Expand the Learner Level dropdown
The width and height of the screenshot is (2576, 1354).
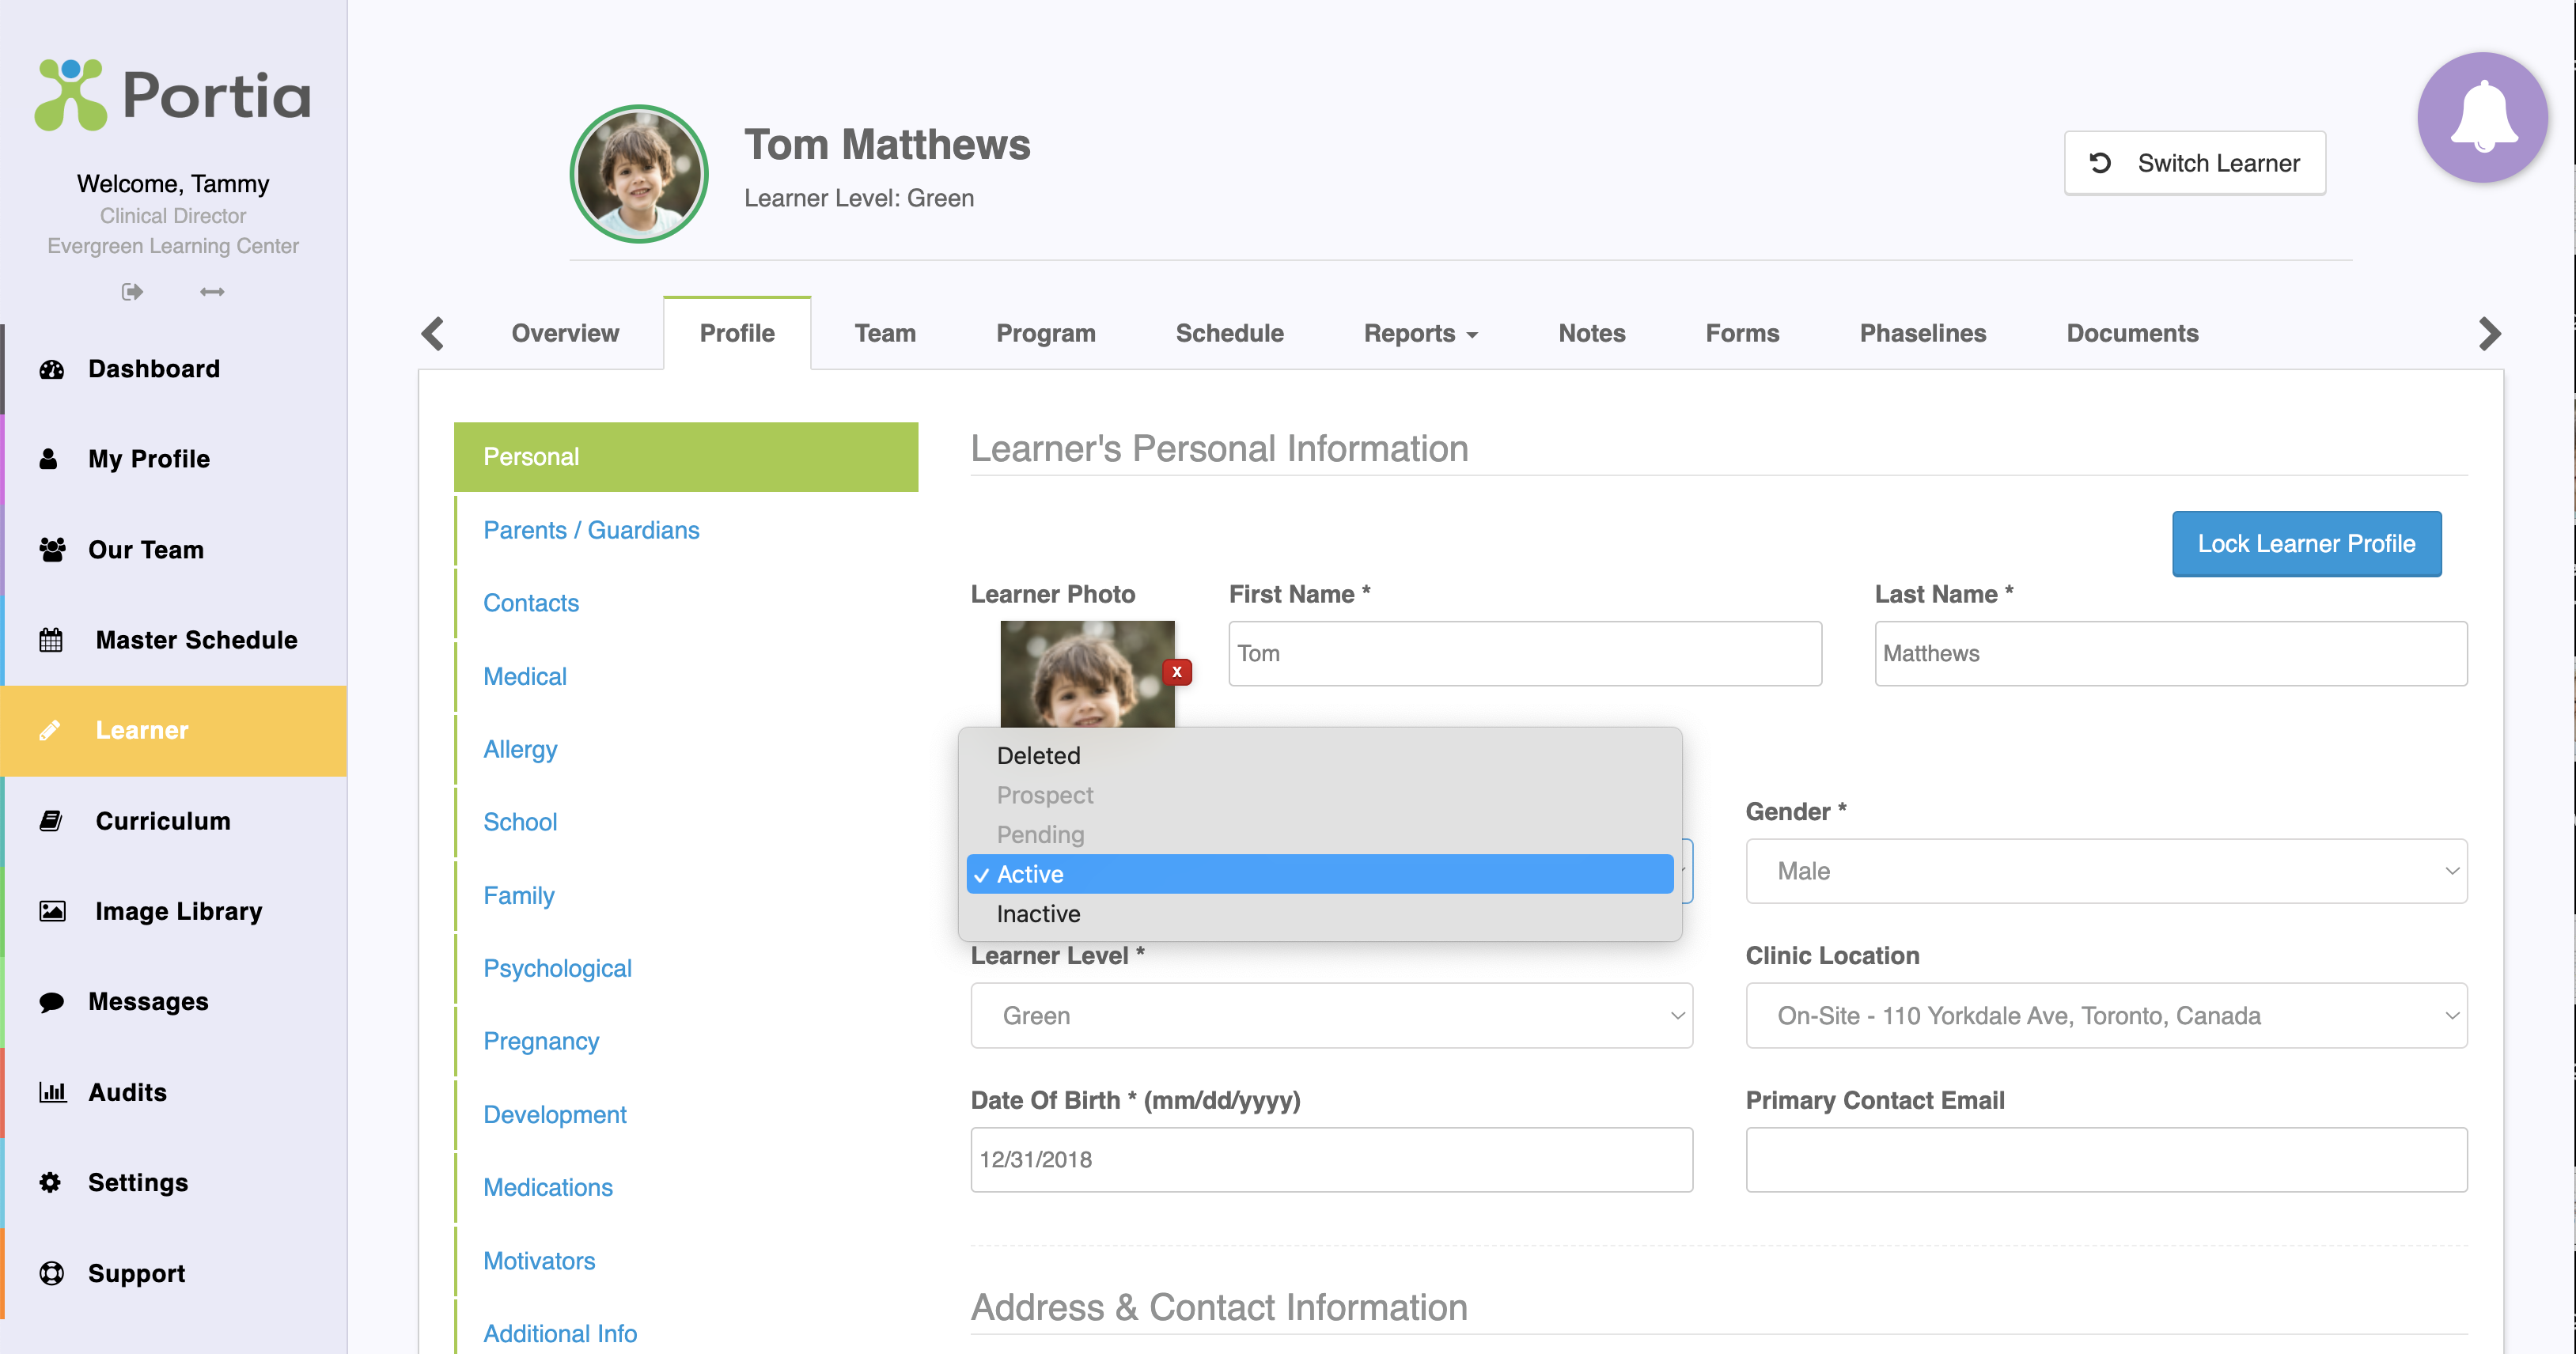pos(1330,1015)
